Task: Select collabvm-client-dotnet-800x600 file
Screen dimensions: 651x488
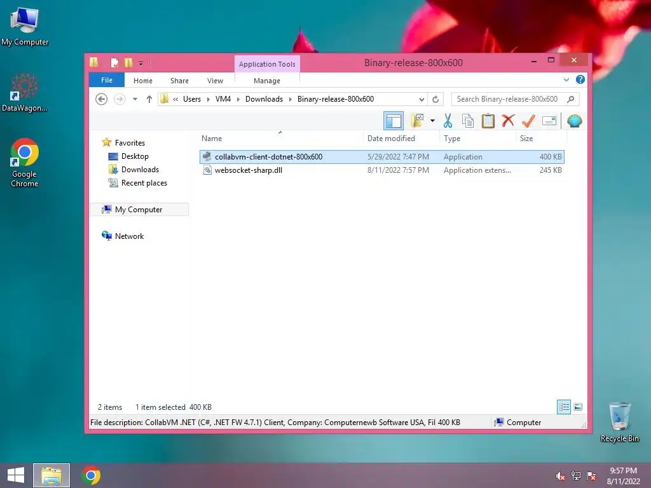Action: pos(382,157)
